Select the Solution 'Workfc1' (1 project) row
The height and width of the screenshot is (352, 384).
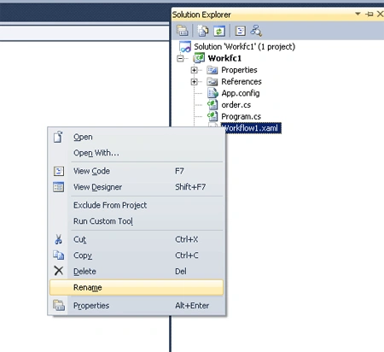(244, 47)
